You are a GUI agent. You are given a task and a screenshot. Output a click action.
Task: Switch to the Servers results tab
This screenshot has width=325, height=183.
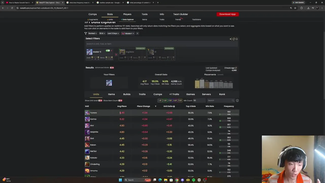click(x=206, y=94)
